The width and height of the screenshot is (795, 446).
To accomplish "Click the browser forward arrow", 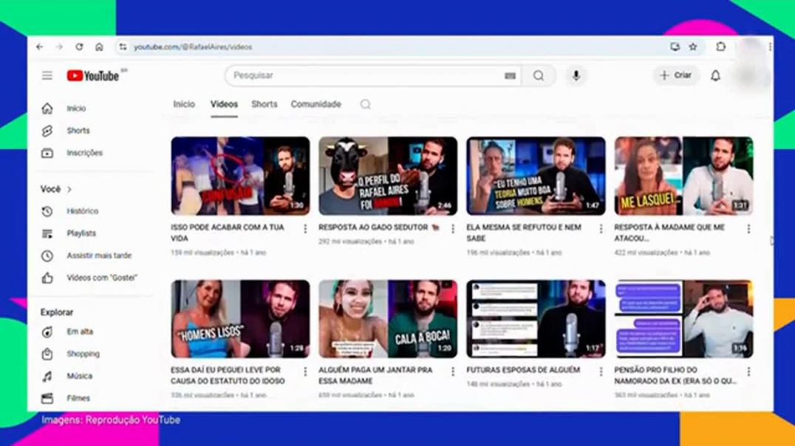I will [x=59, y=47].
